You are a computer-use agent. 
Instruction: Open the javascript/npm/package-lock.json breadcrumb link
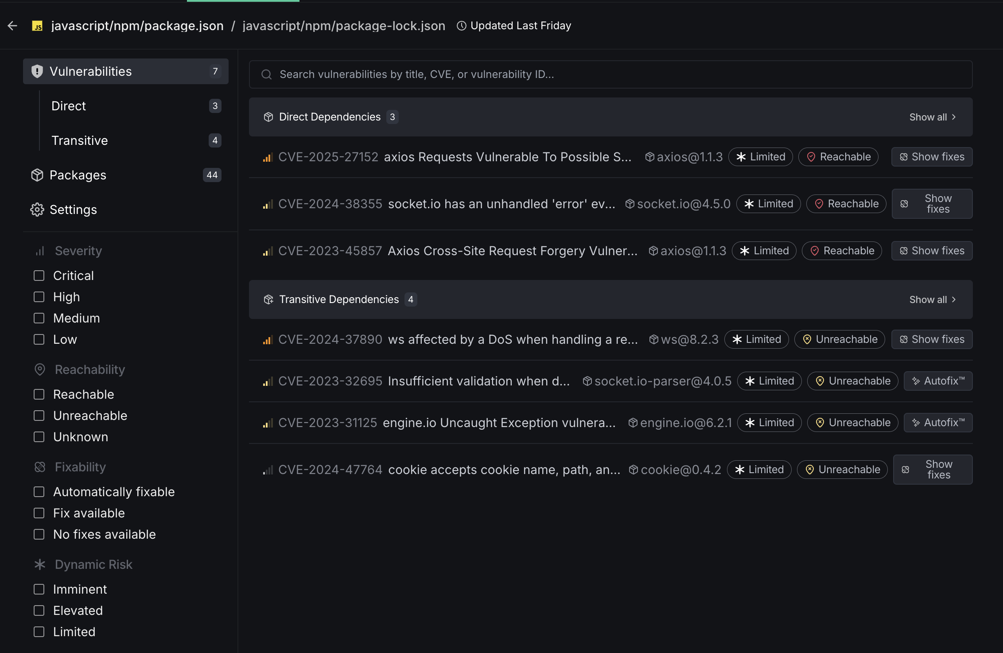pyautogui.click(x=344, y=26)
